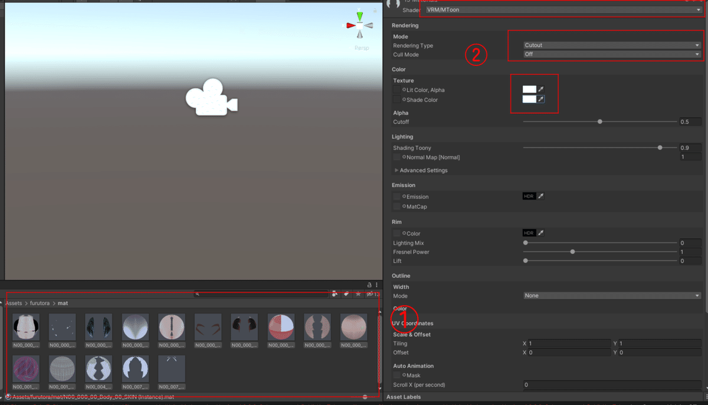This screenshot has height=405, width=708.
Task: Go to furutora folder in breadcrumb
Action: pyautogui.click(x=40, y=303)
